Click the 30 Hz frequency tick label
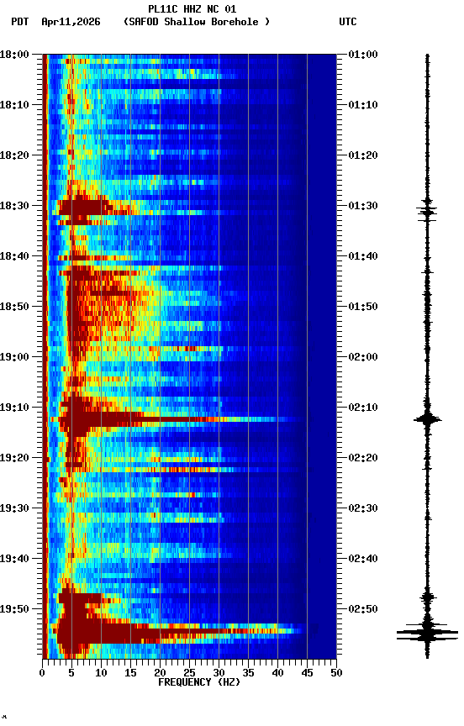 [219, 674]
